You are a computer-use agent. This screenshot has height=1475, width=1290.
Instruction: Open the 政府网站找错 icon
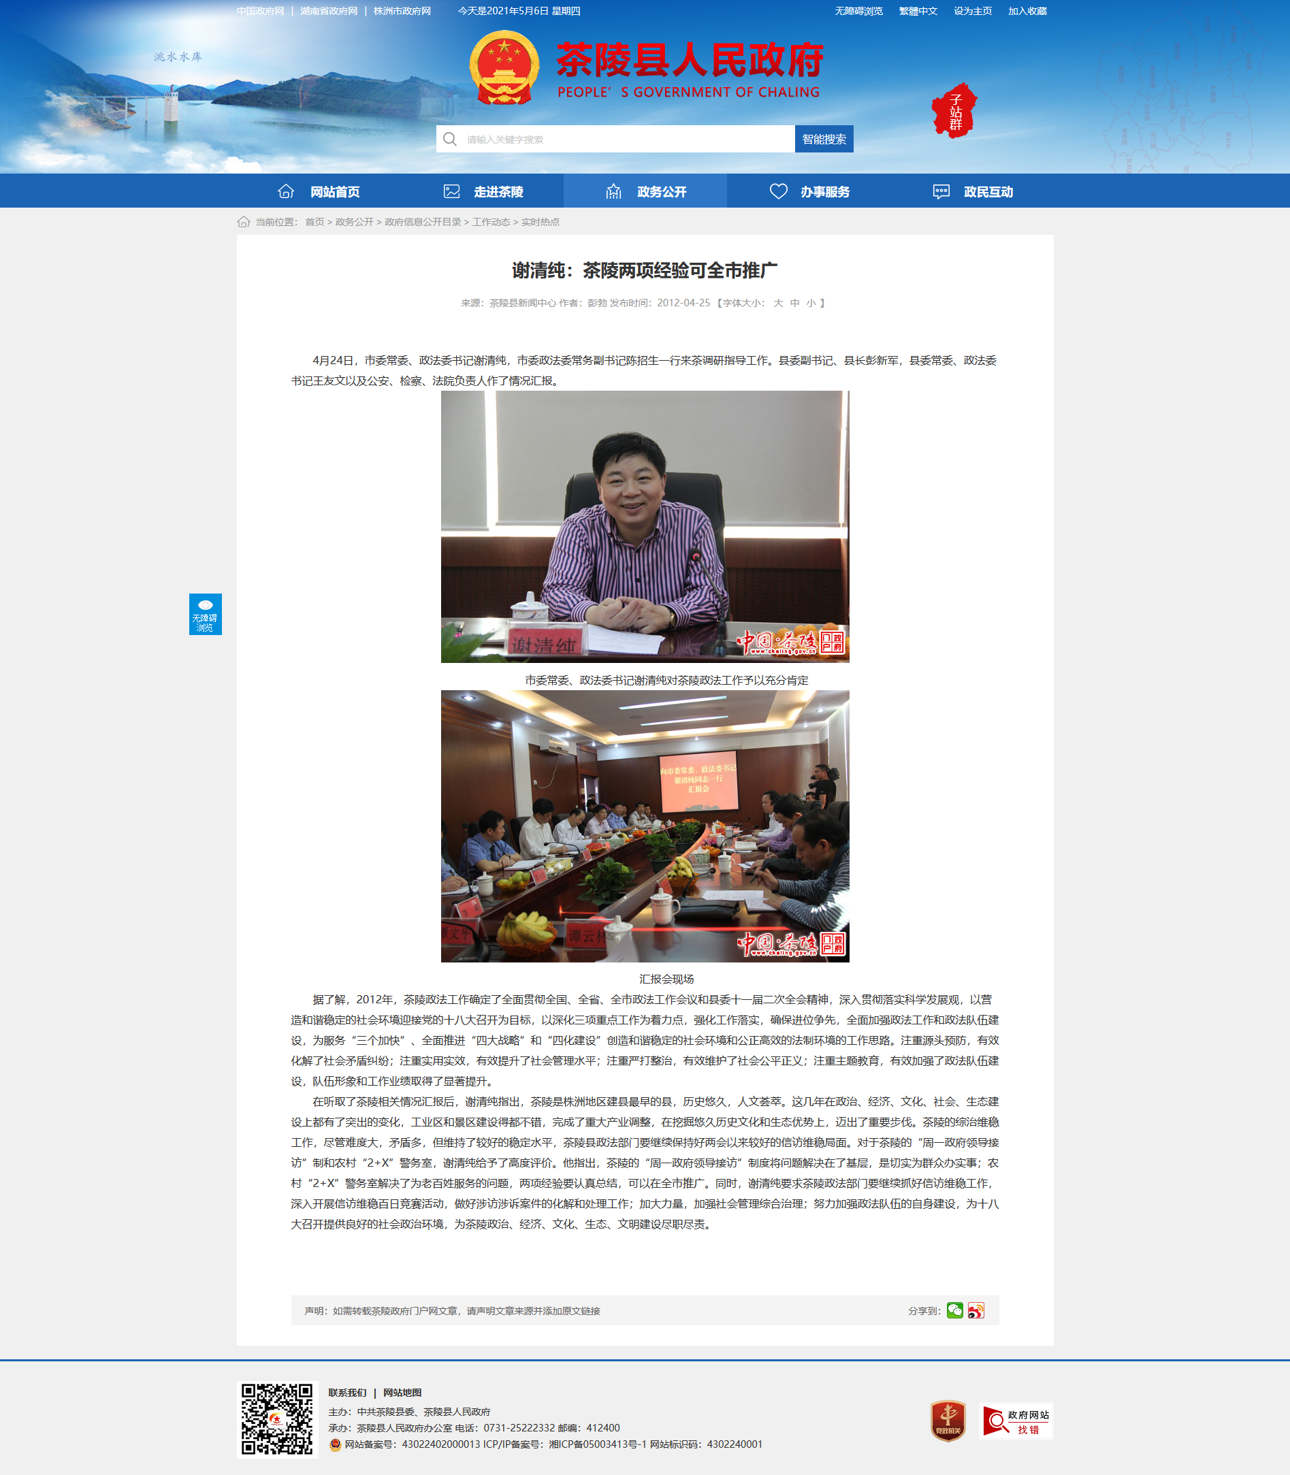tap(1016, 1421)
